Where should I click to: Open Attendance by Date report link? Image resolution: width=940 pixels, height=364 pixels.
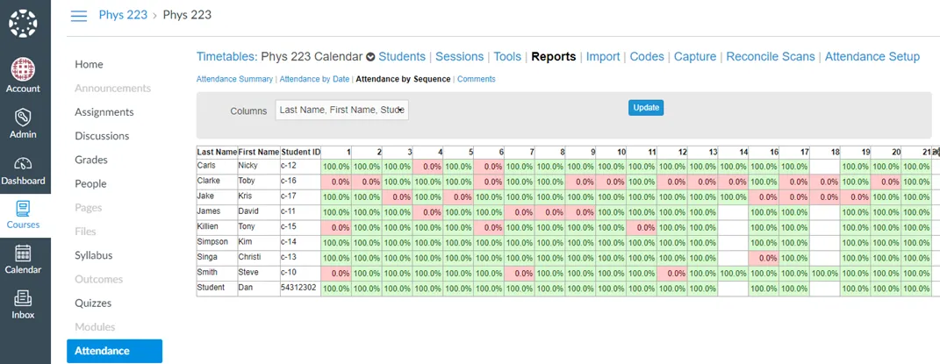point(314,79)
